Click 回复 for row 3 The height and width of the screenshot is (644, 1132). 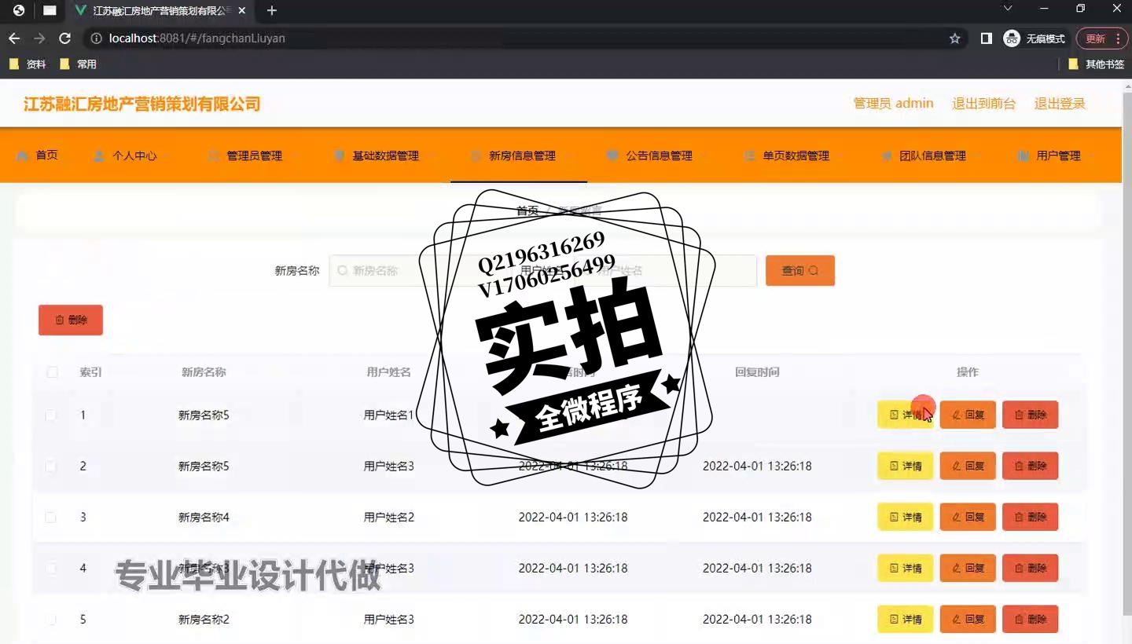[x=968, y=517]
